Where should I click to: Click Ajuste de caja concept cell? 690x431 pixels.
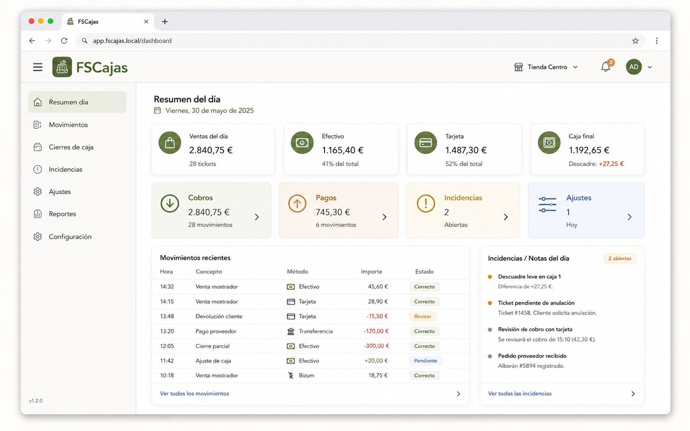[213, 361]
